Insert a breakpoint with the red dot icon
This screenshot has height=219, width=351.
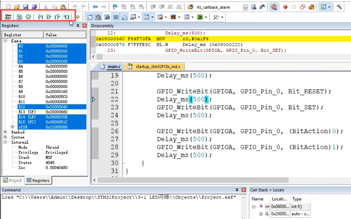coord(285,7)
